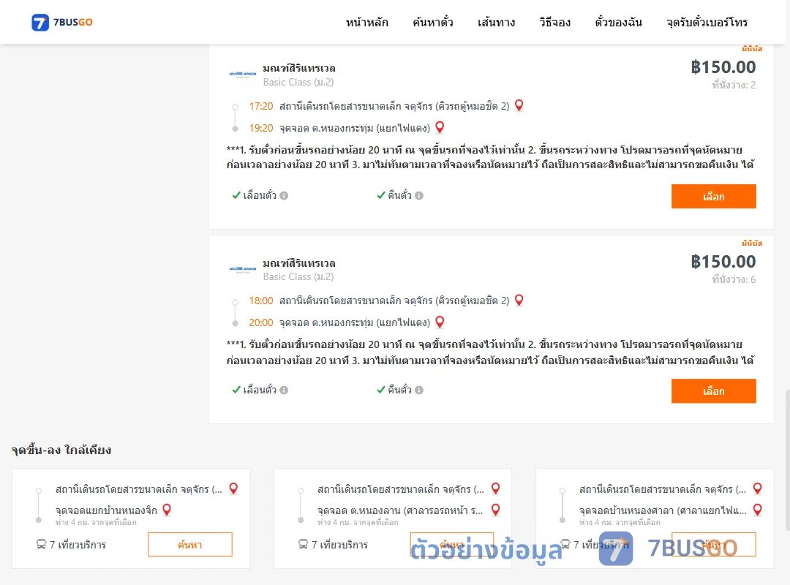Click ค้นหา for the แยกบ้านหนองจิก route

[x=190, y=545]
